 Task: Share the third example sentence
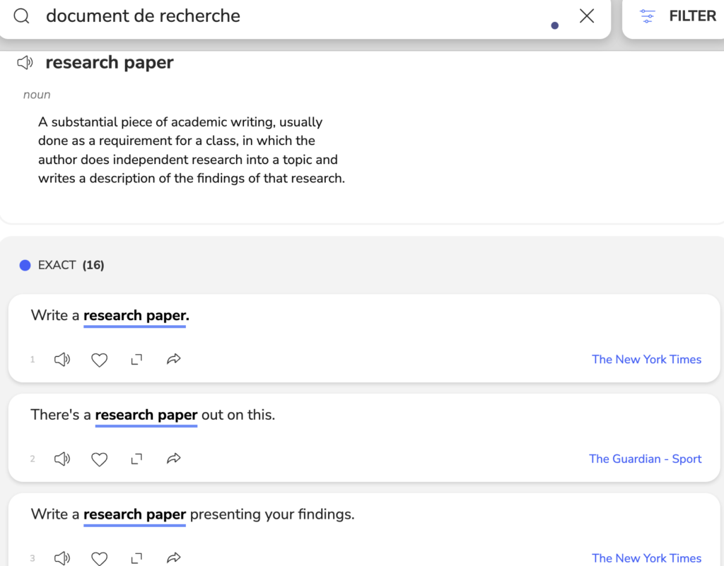coord(173,558)
